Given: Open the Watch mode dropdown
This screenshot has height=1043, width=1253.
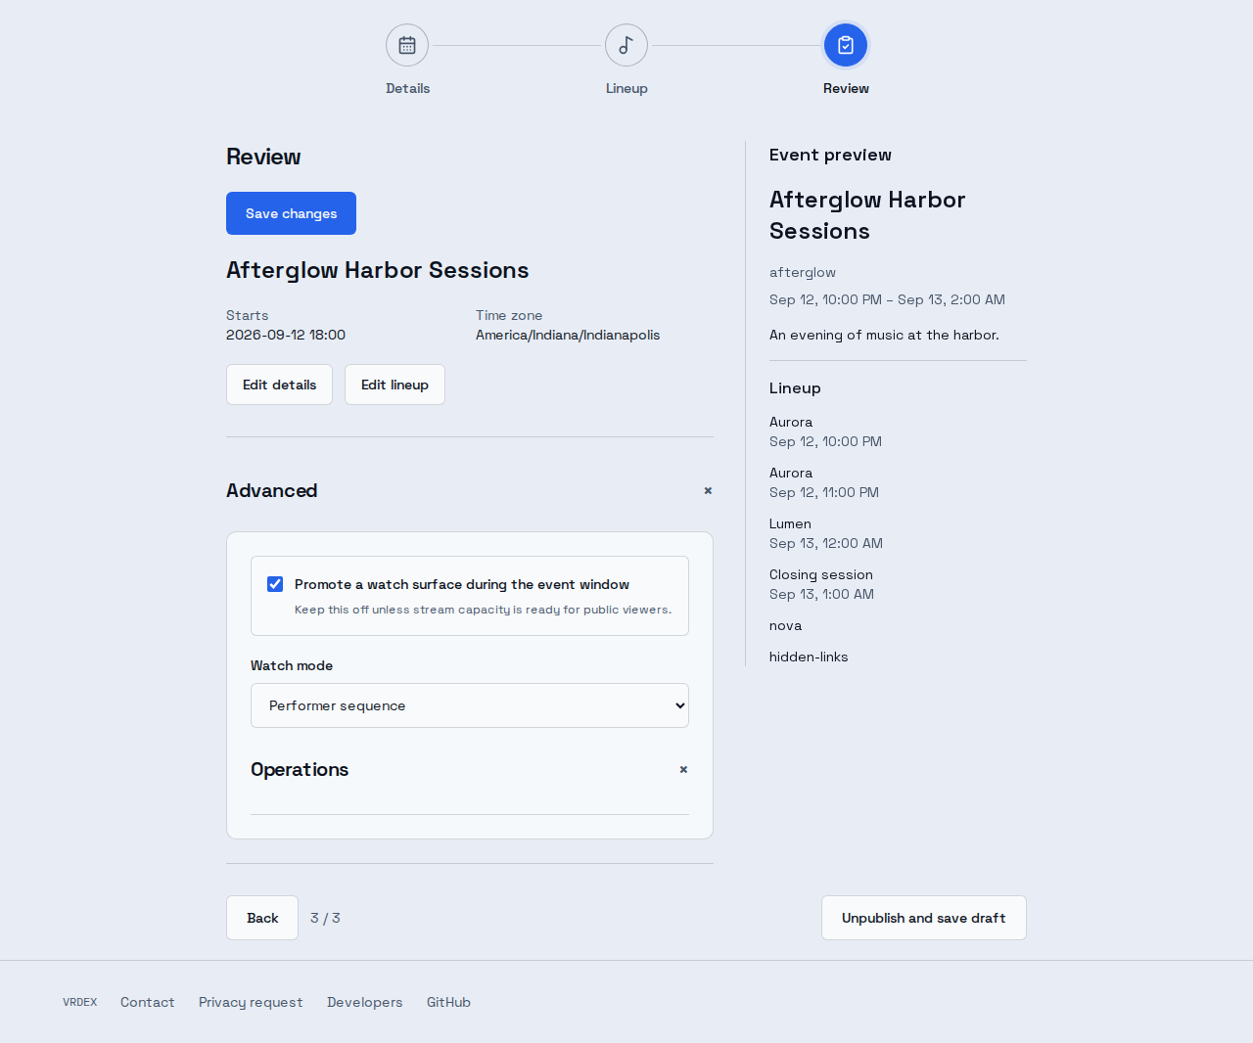Looking at the screenshot, I should tap(470, 705).
